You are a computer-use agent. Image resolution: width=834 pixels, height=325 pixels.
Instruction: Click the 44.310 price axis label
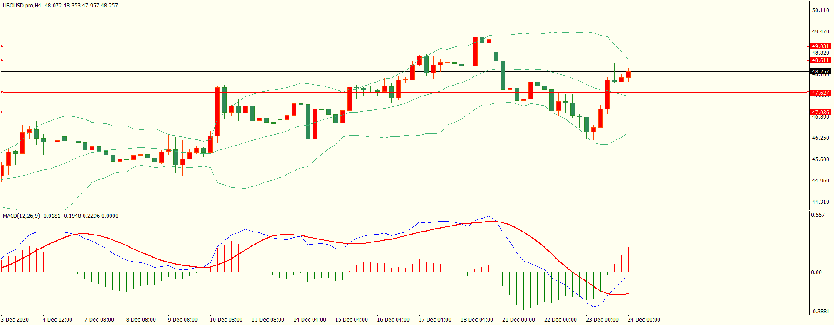pyautogui.click(x=820, y=202)
